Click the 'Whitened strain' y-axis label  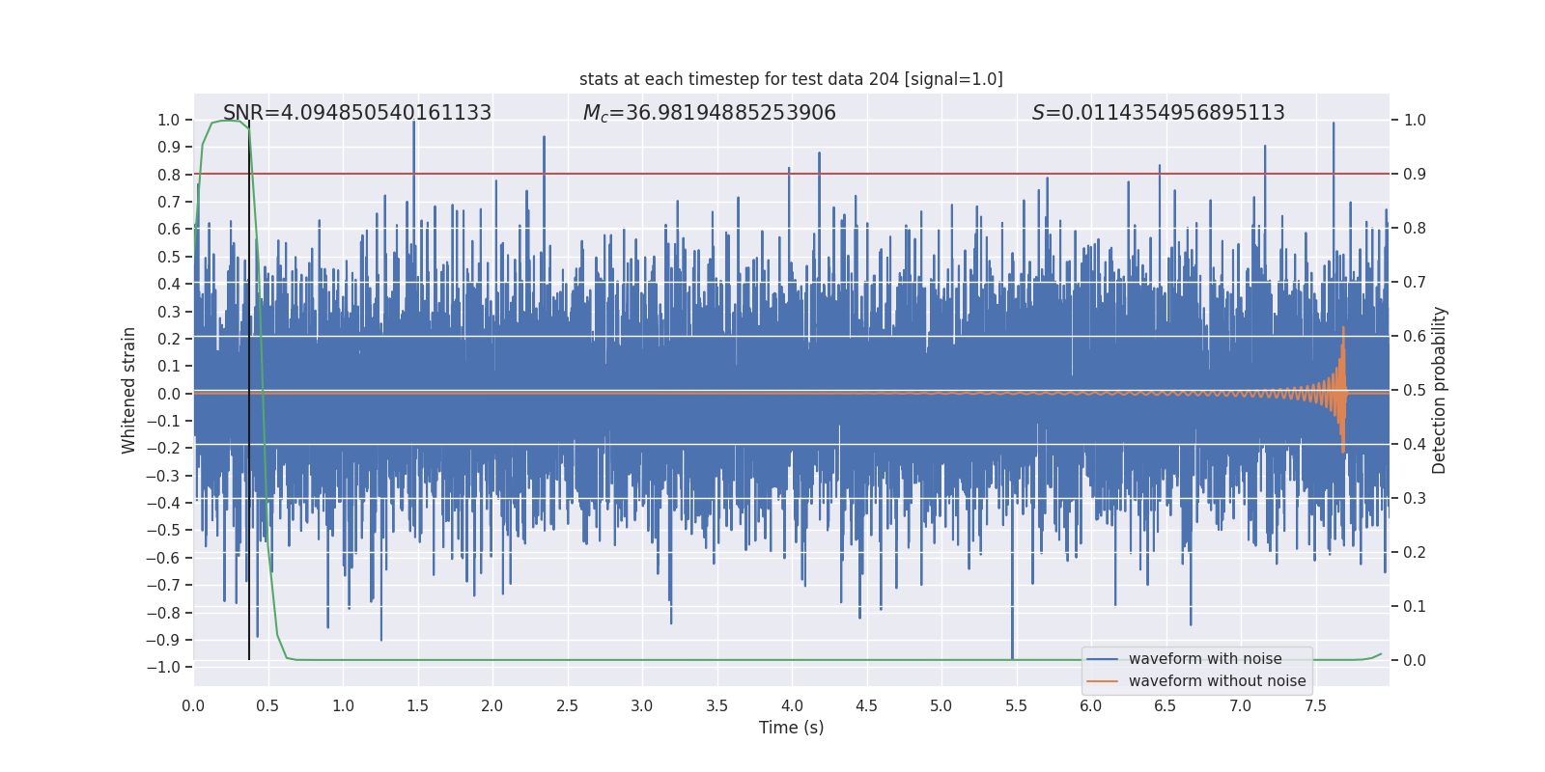point(129,391)
